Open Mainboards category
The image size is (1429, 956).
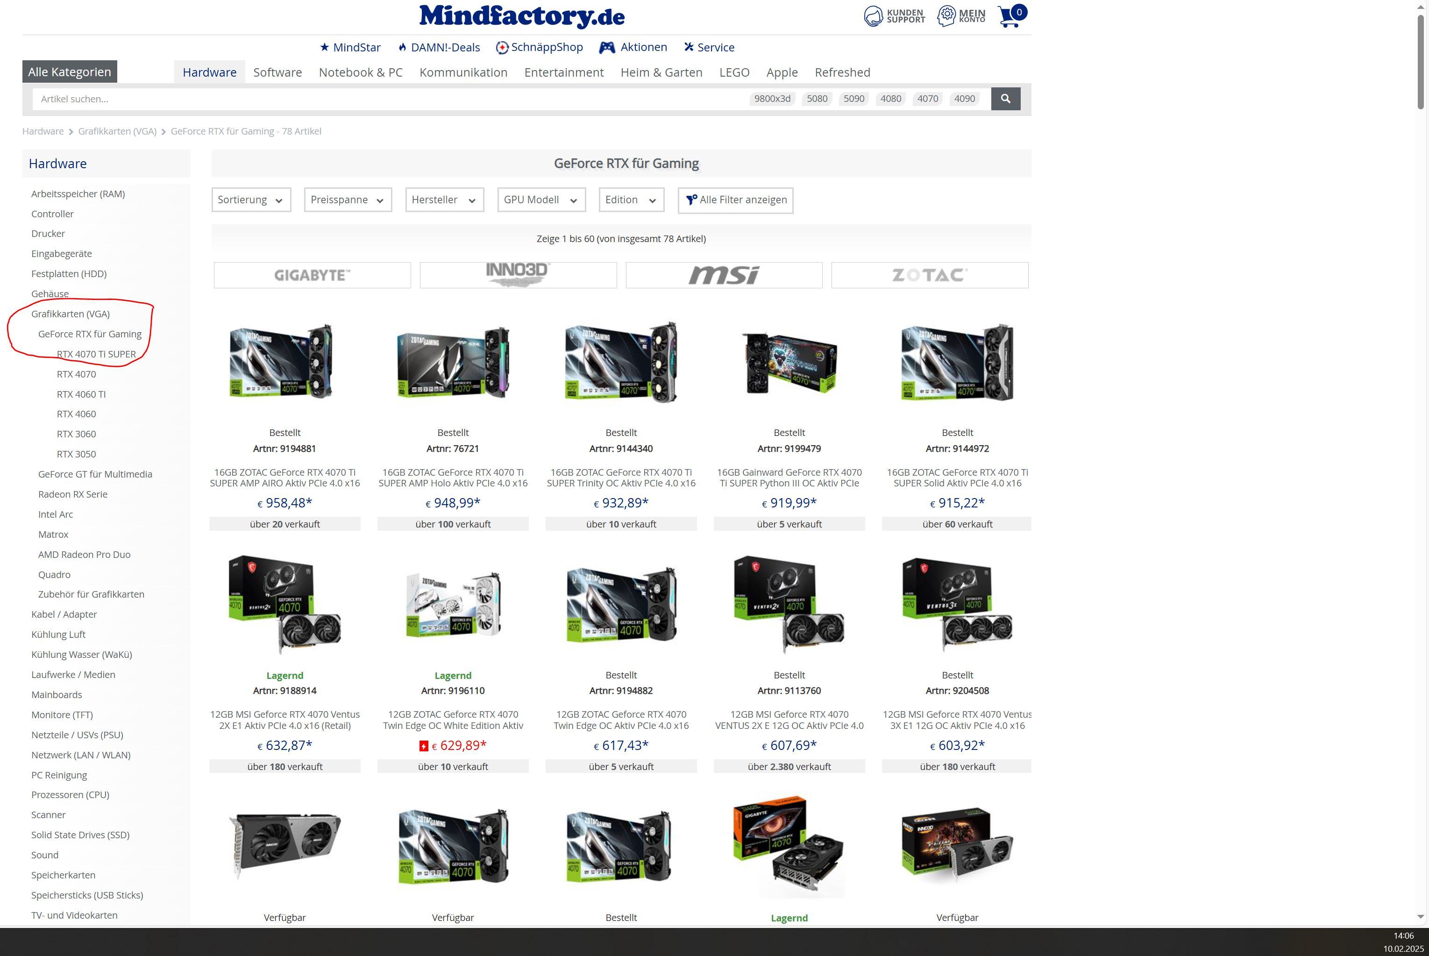[57, 695]
